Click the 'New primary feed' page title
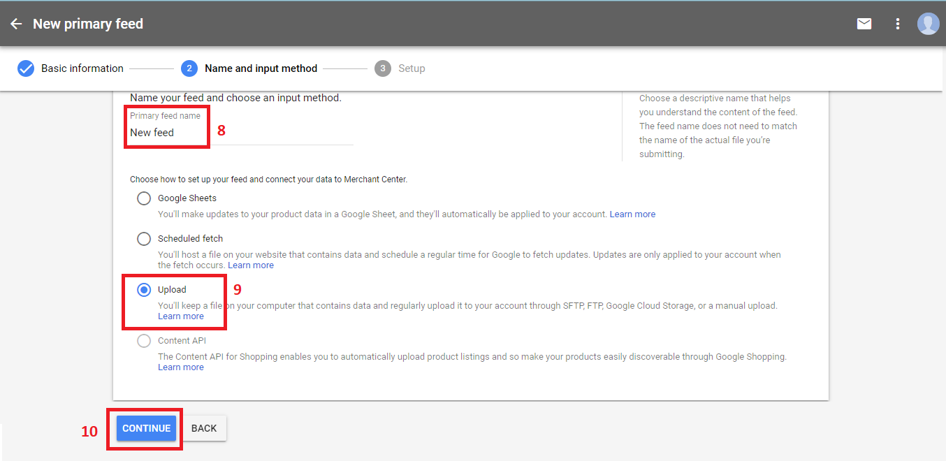This screenshot has height=461, width=946. click(x=88, y=24)
